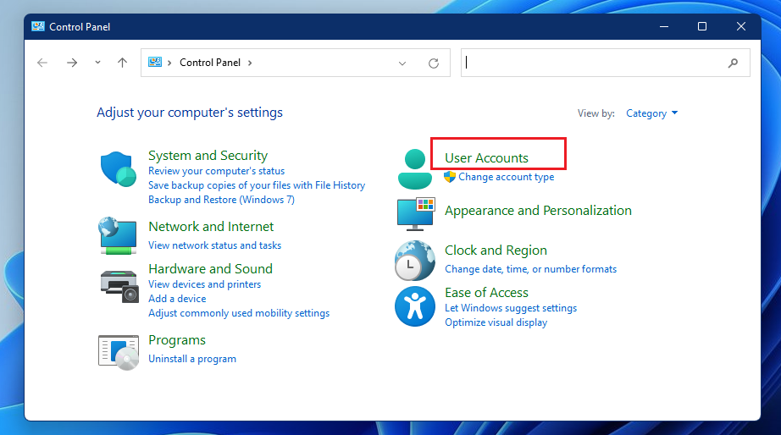
Task: Open View network status and tasks
Action: [214, 245]
